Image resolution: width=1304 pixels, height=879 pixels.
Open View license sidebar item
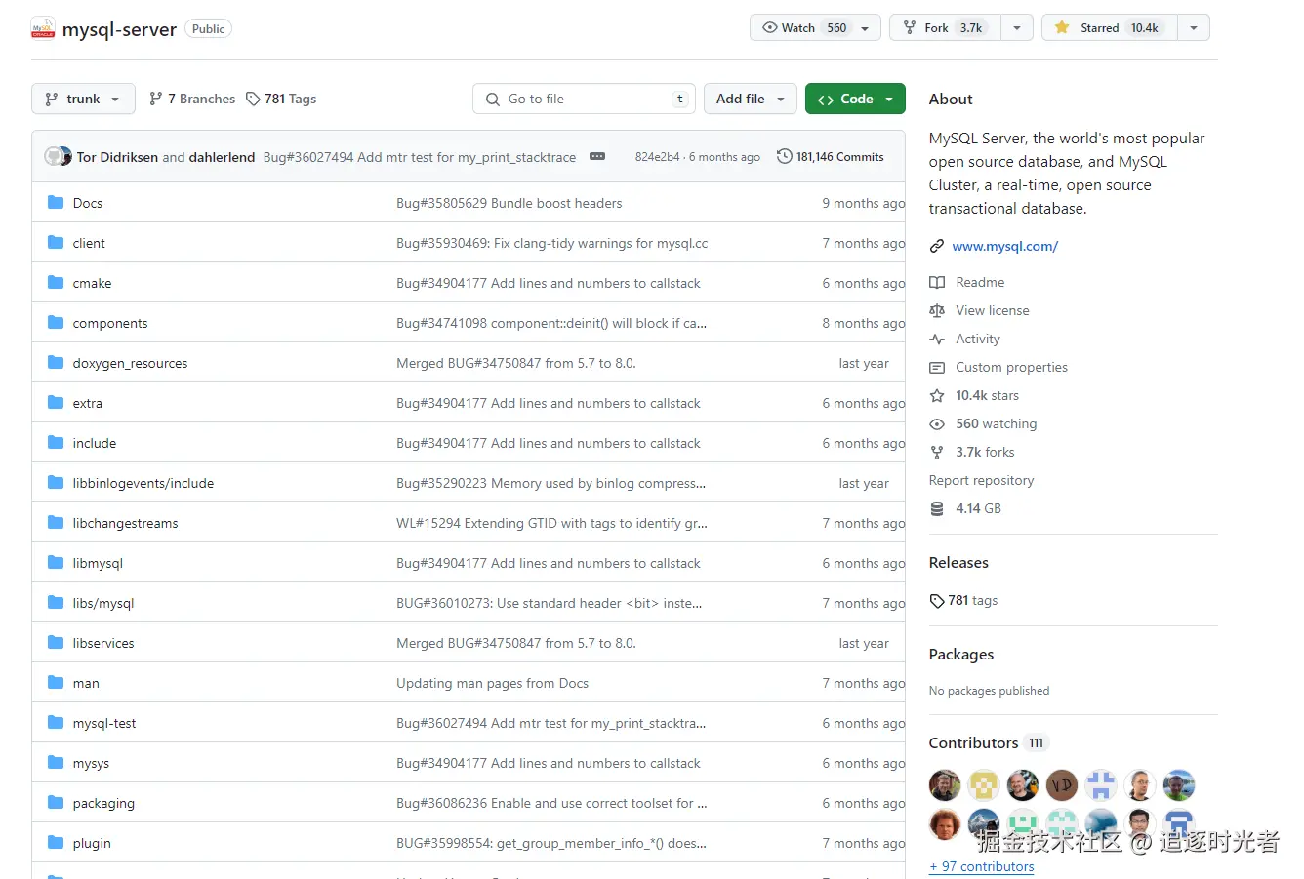(992, 310)
